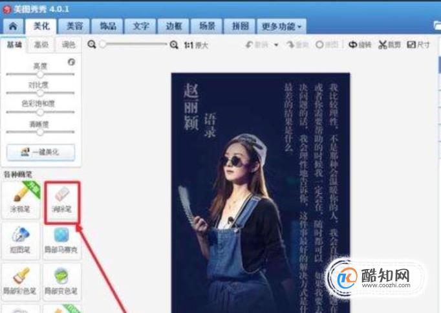The image size is (441, 313).
Task: Choose the 局部马赛克 mosaic tool
Action: click(61, 241)
